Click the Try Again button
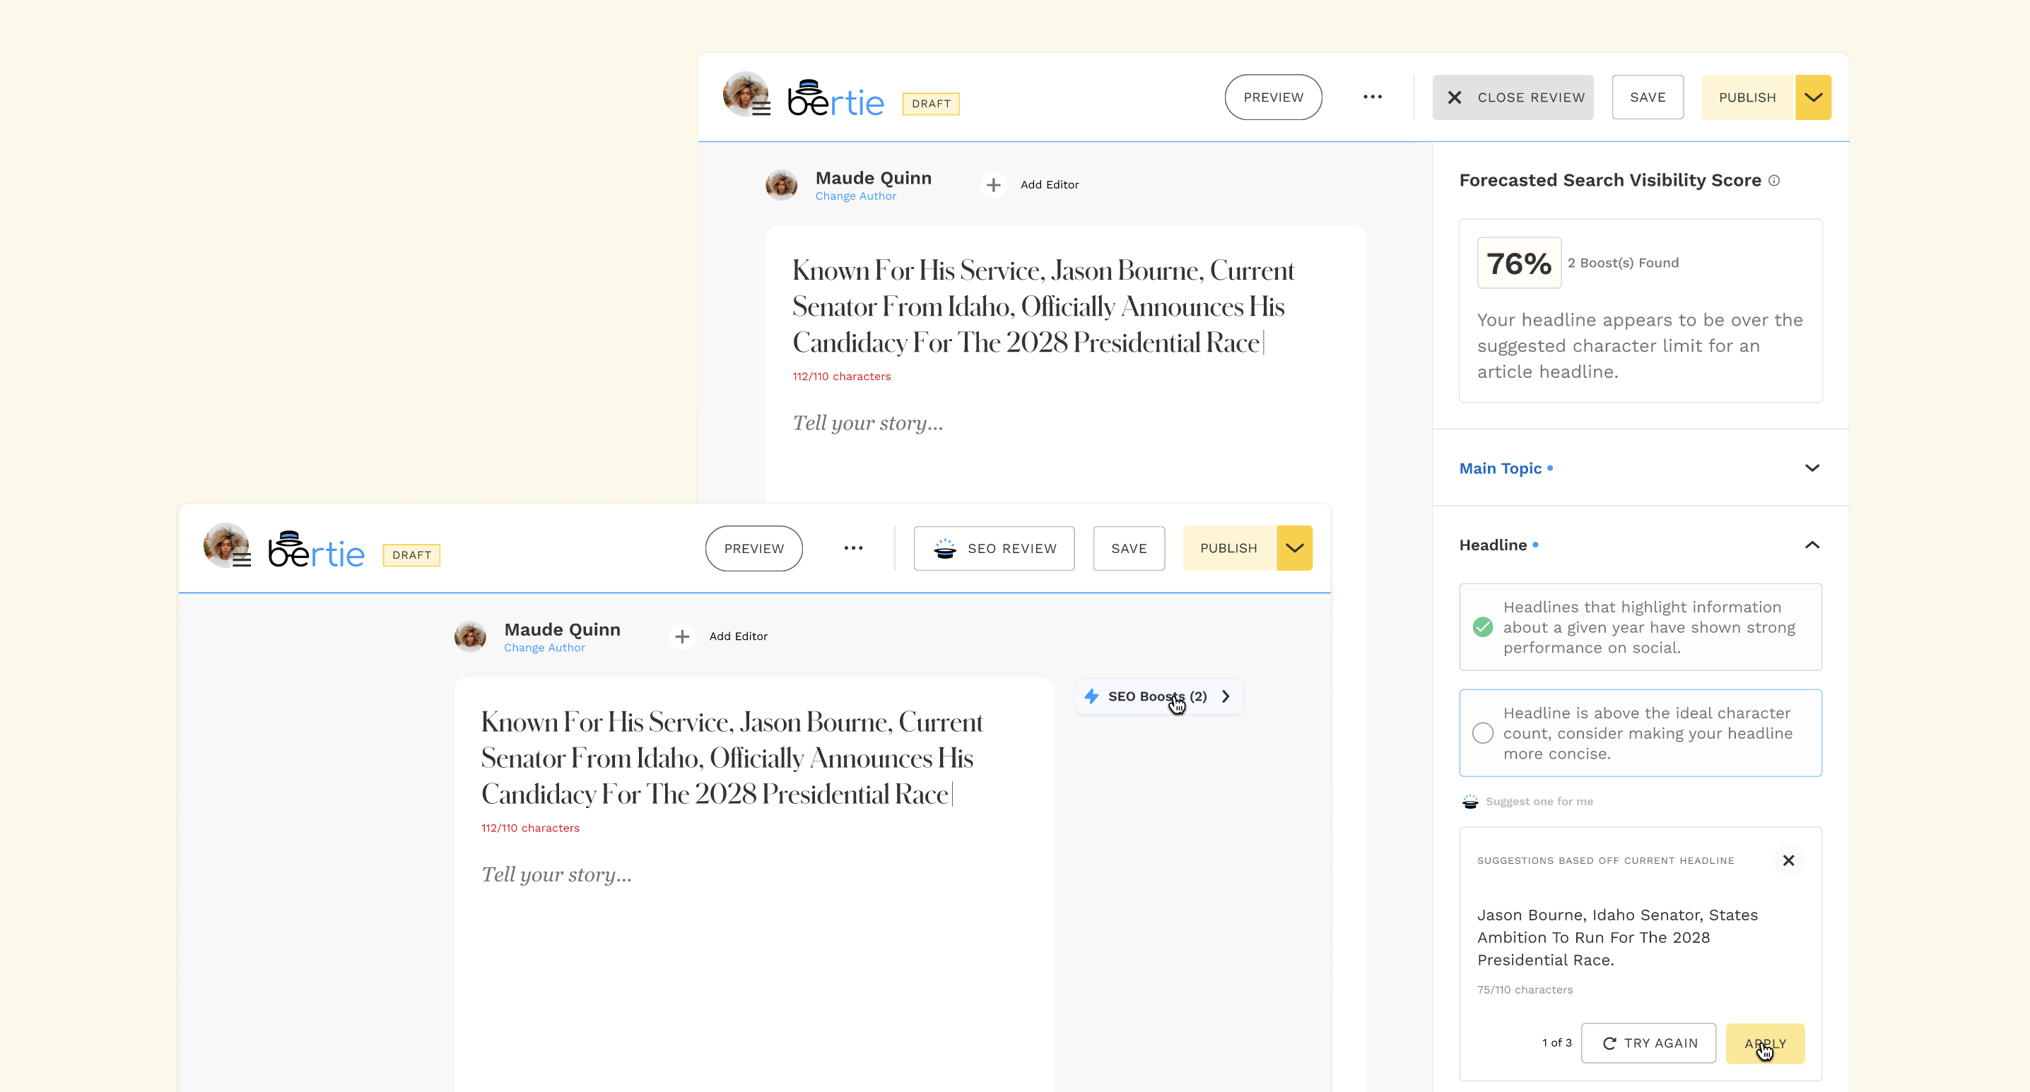This screenshot has height=1092, width=2030. click(1648, 1043)
